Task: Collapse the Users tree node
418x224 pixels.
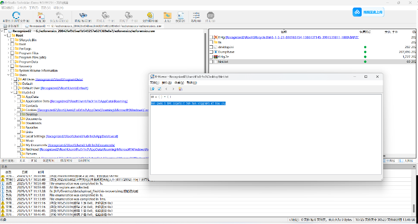Action: click(8, 75)
